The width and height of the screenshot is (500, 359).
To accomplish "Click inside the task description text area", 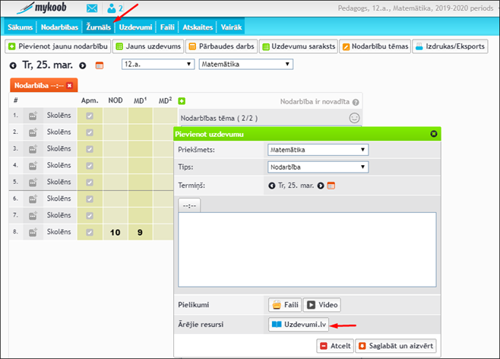I will (307, 246).
